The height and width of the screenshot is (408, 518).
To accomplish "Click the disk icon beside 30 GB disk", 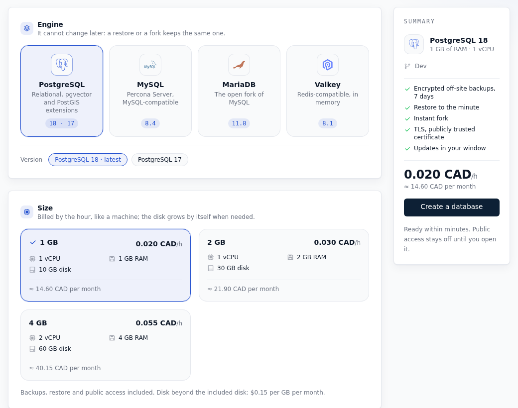I will (x=210, y=268).
